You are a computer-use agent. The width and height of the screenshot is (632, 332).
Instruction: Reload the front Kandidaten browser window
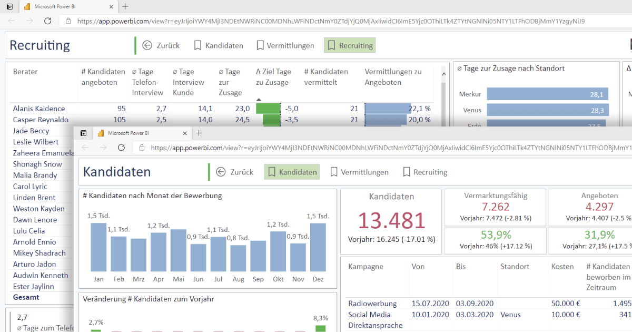[x=121, y=148]
